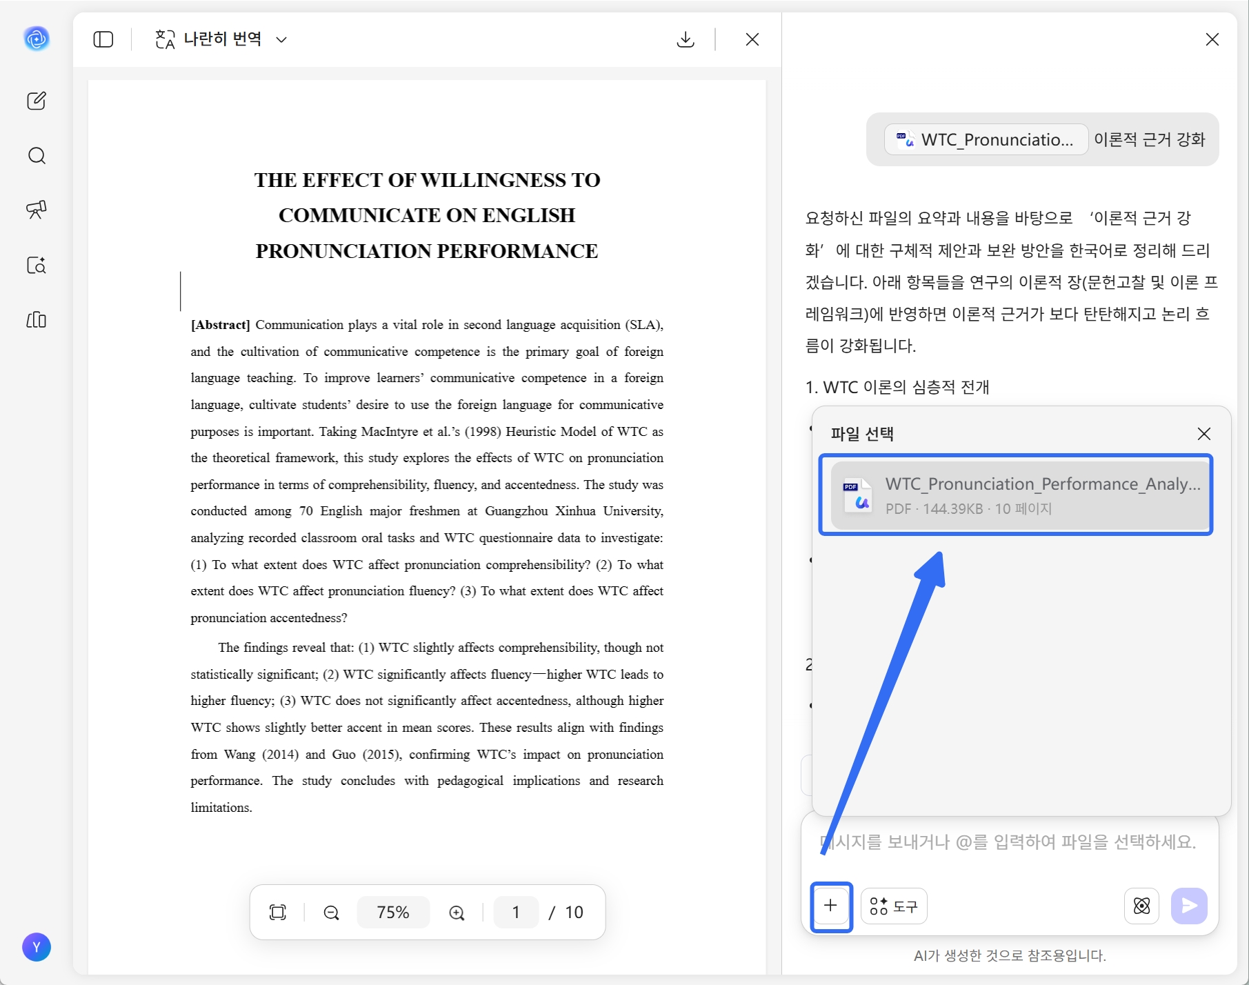This screenshot has width=1249, height=985.
Task: Open the 나란히 번역 mode dropdown
Action: 221,39
